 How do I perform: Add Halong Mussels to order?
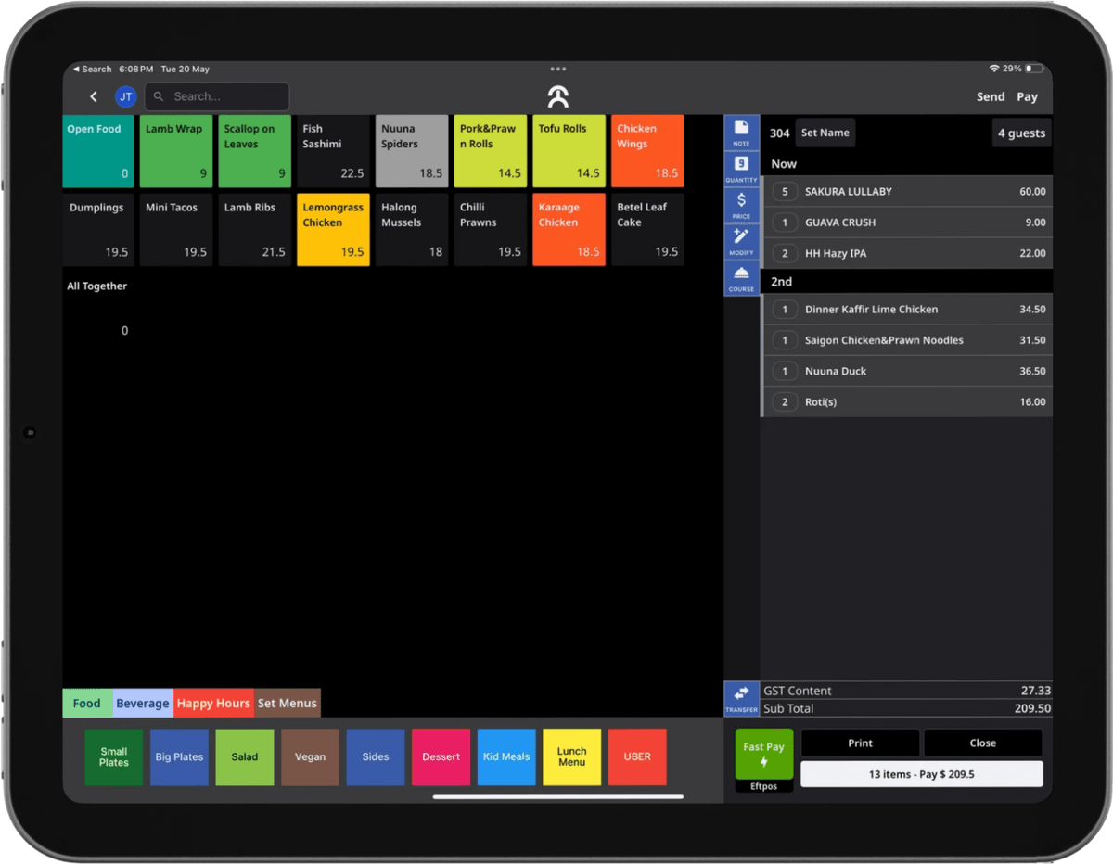point(412,230)
